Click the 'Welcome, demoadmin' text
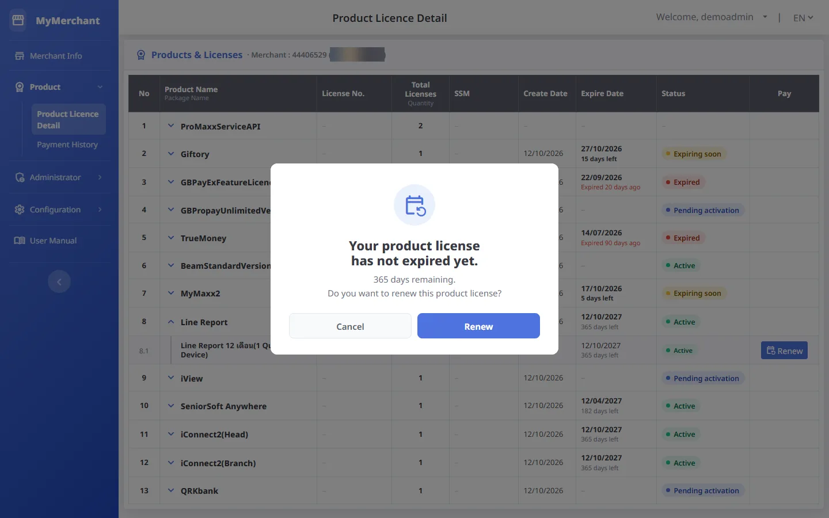This screenshot has width=829, height=518. coord(705,17)
